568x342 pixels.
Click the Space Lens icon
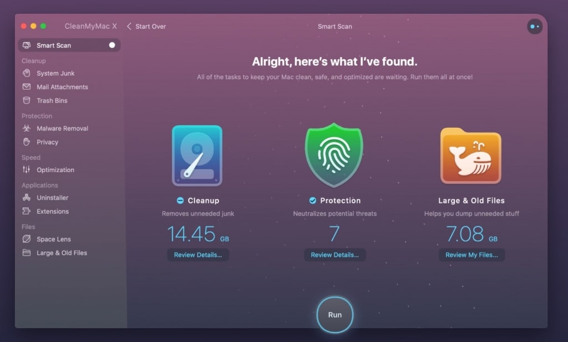pyautogui.click(x=27, y=239)
